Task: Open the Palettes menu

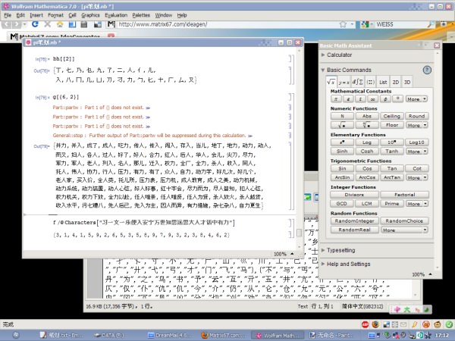Action: (x=141, y=15)
